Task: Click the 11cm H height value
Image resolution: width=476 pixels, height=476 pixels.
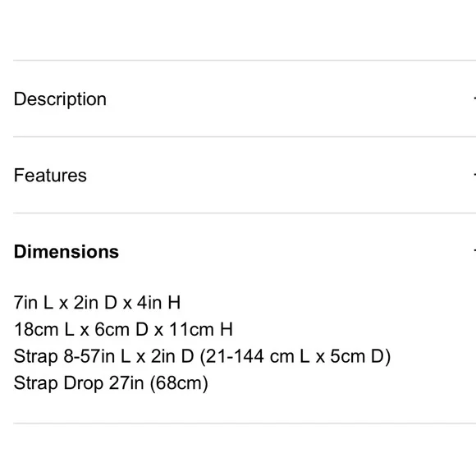Action: [x=201, y=329]
